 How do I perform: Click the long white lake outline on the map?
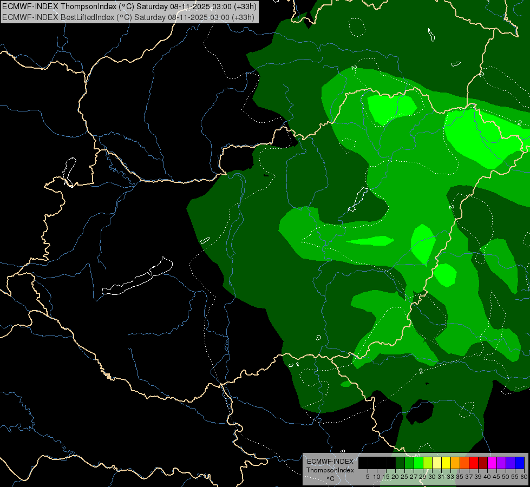pyautogui.click(x=137, y=277)
